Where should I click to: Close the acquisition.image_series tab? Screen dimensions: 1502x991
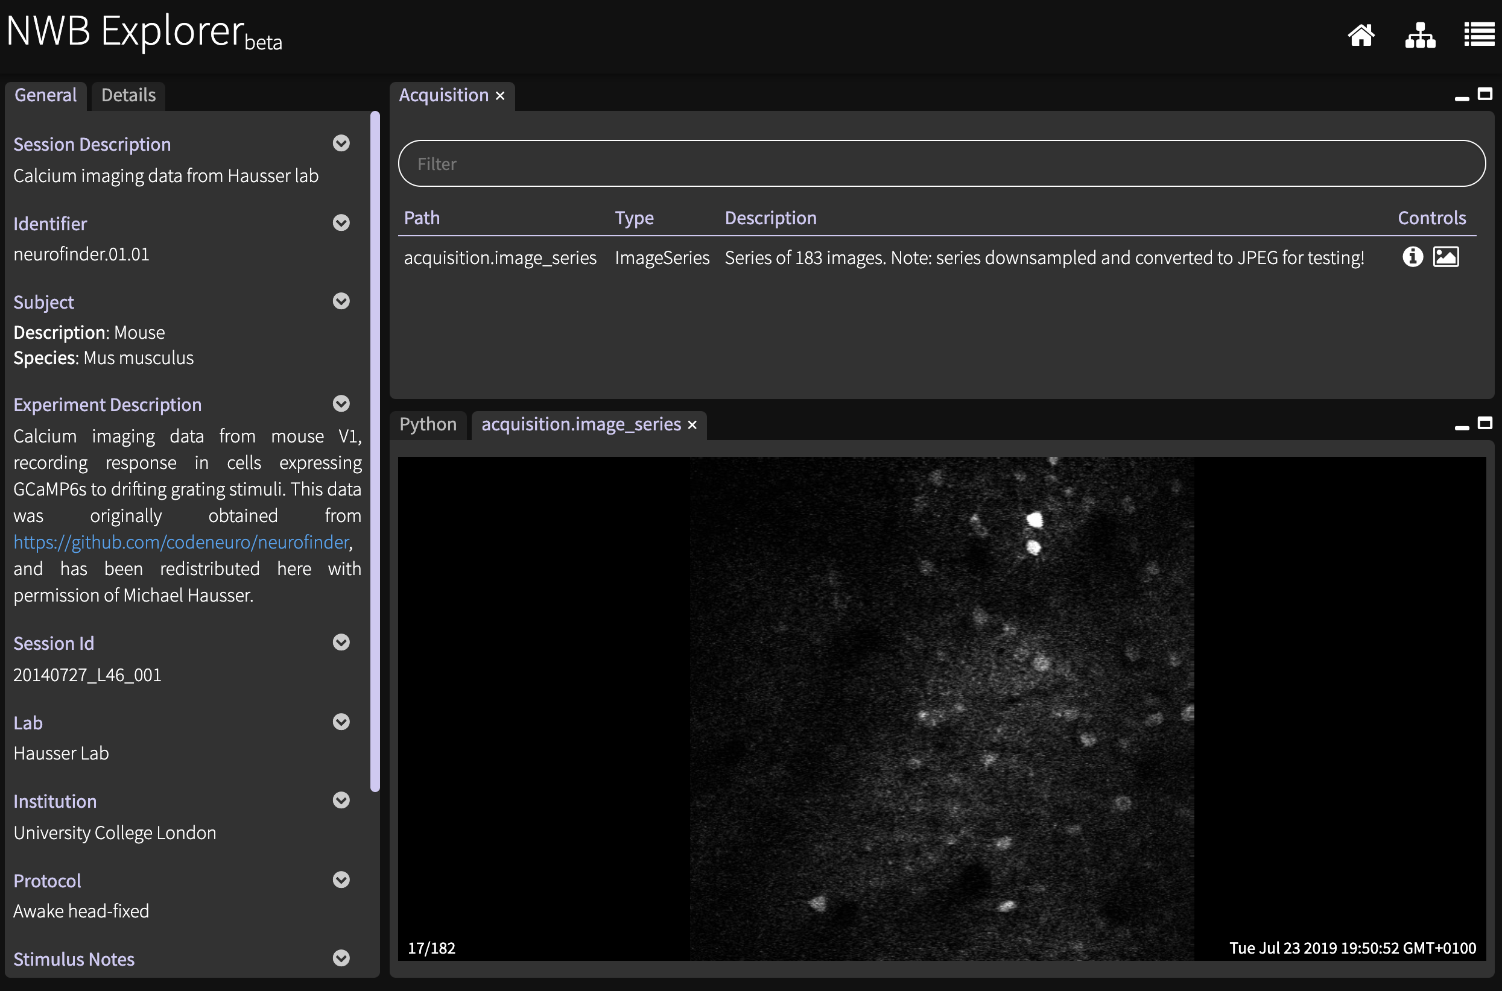[x=692, y=425]
